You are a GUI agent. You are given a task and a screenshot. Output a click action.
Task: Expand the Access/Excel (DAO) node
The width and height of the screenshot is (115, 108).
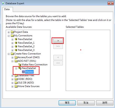(x=12, y=58)
